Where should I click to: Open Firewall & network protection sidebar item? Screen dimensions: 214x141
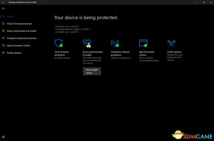click(22, 38)
